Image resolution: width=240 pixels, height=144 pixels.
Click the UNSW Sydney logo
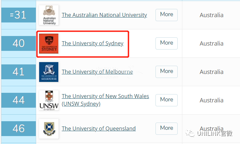pyautogui.click(x=49, y=100)
